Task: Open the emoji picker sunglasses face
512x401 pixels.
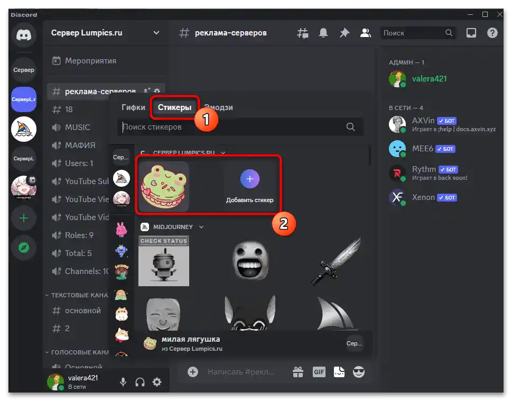Action: 359,372
